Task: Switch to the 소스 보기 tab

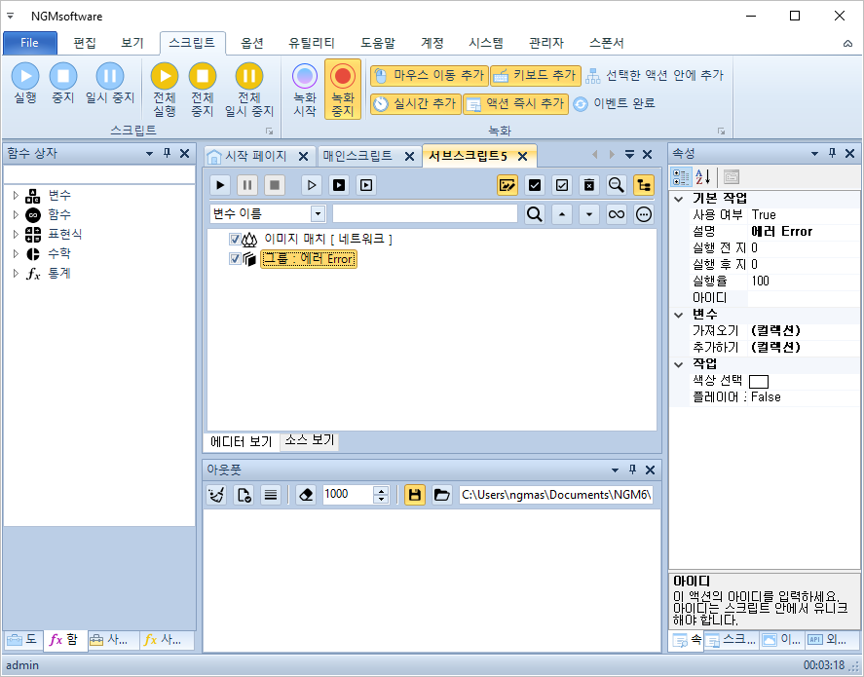Action: 309,440
